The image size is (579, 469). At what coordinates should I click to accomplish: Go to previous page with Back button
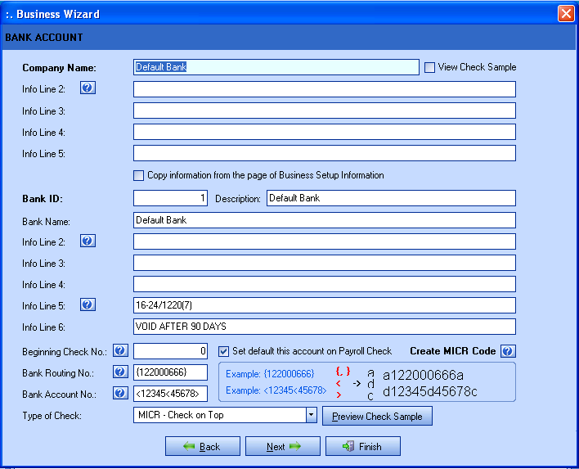tap(202, 446)
